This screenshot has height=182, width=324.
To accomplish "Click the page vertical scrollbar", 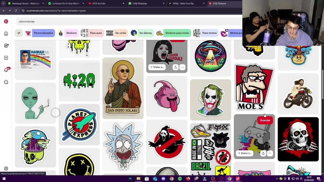I will [322, 85].
